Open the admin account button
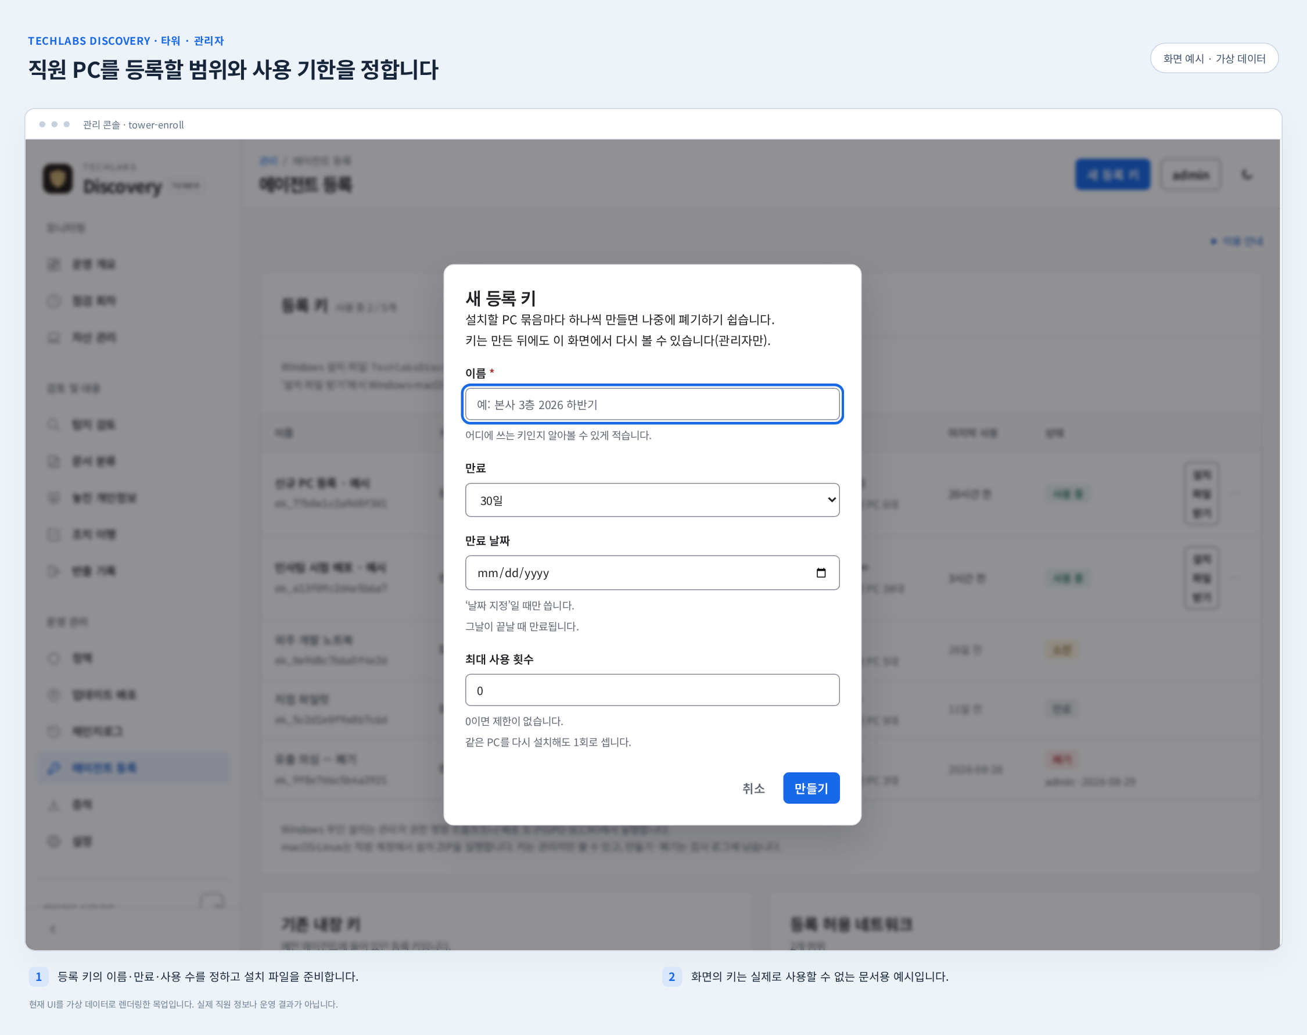Screen dimensions: 1307x1035 (x=1191, y=175)
